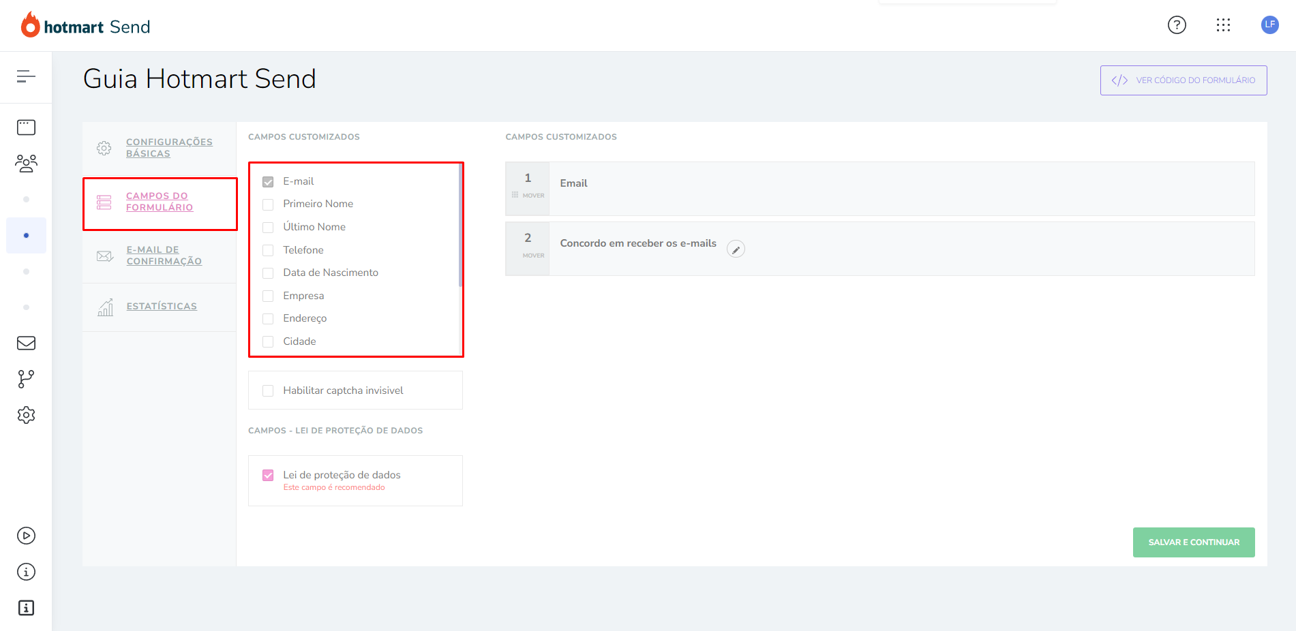Select the Email field row in the form preview
Image resolution: width=1296 pixels, height=631 pixels.
(x=880, y=189)
